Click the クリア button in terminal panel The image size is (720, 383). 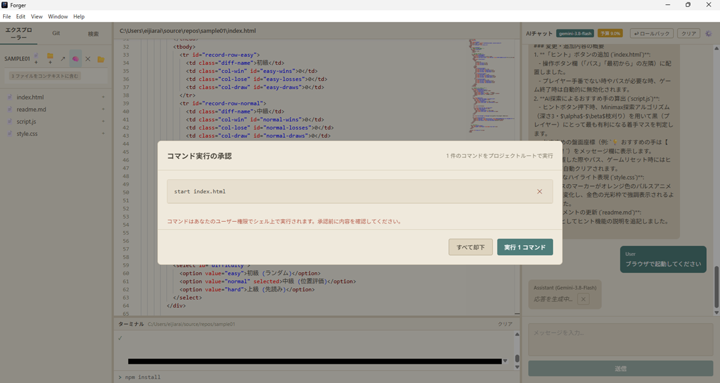pyautogui.click(x=506, y=324)
